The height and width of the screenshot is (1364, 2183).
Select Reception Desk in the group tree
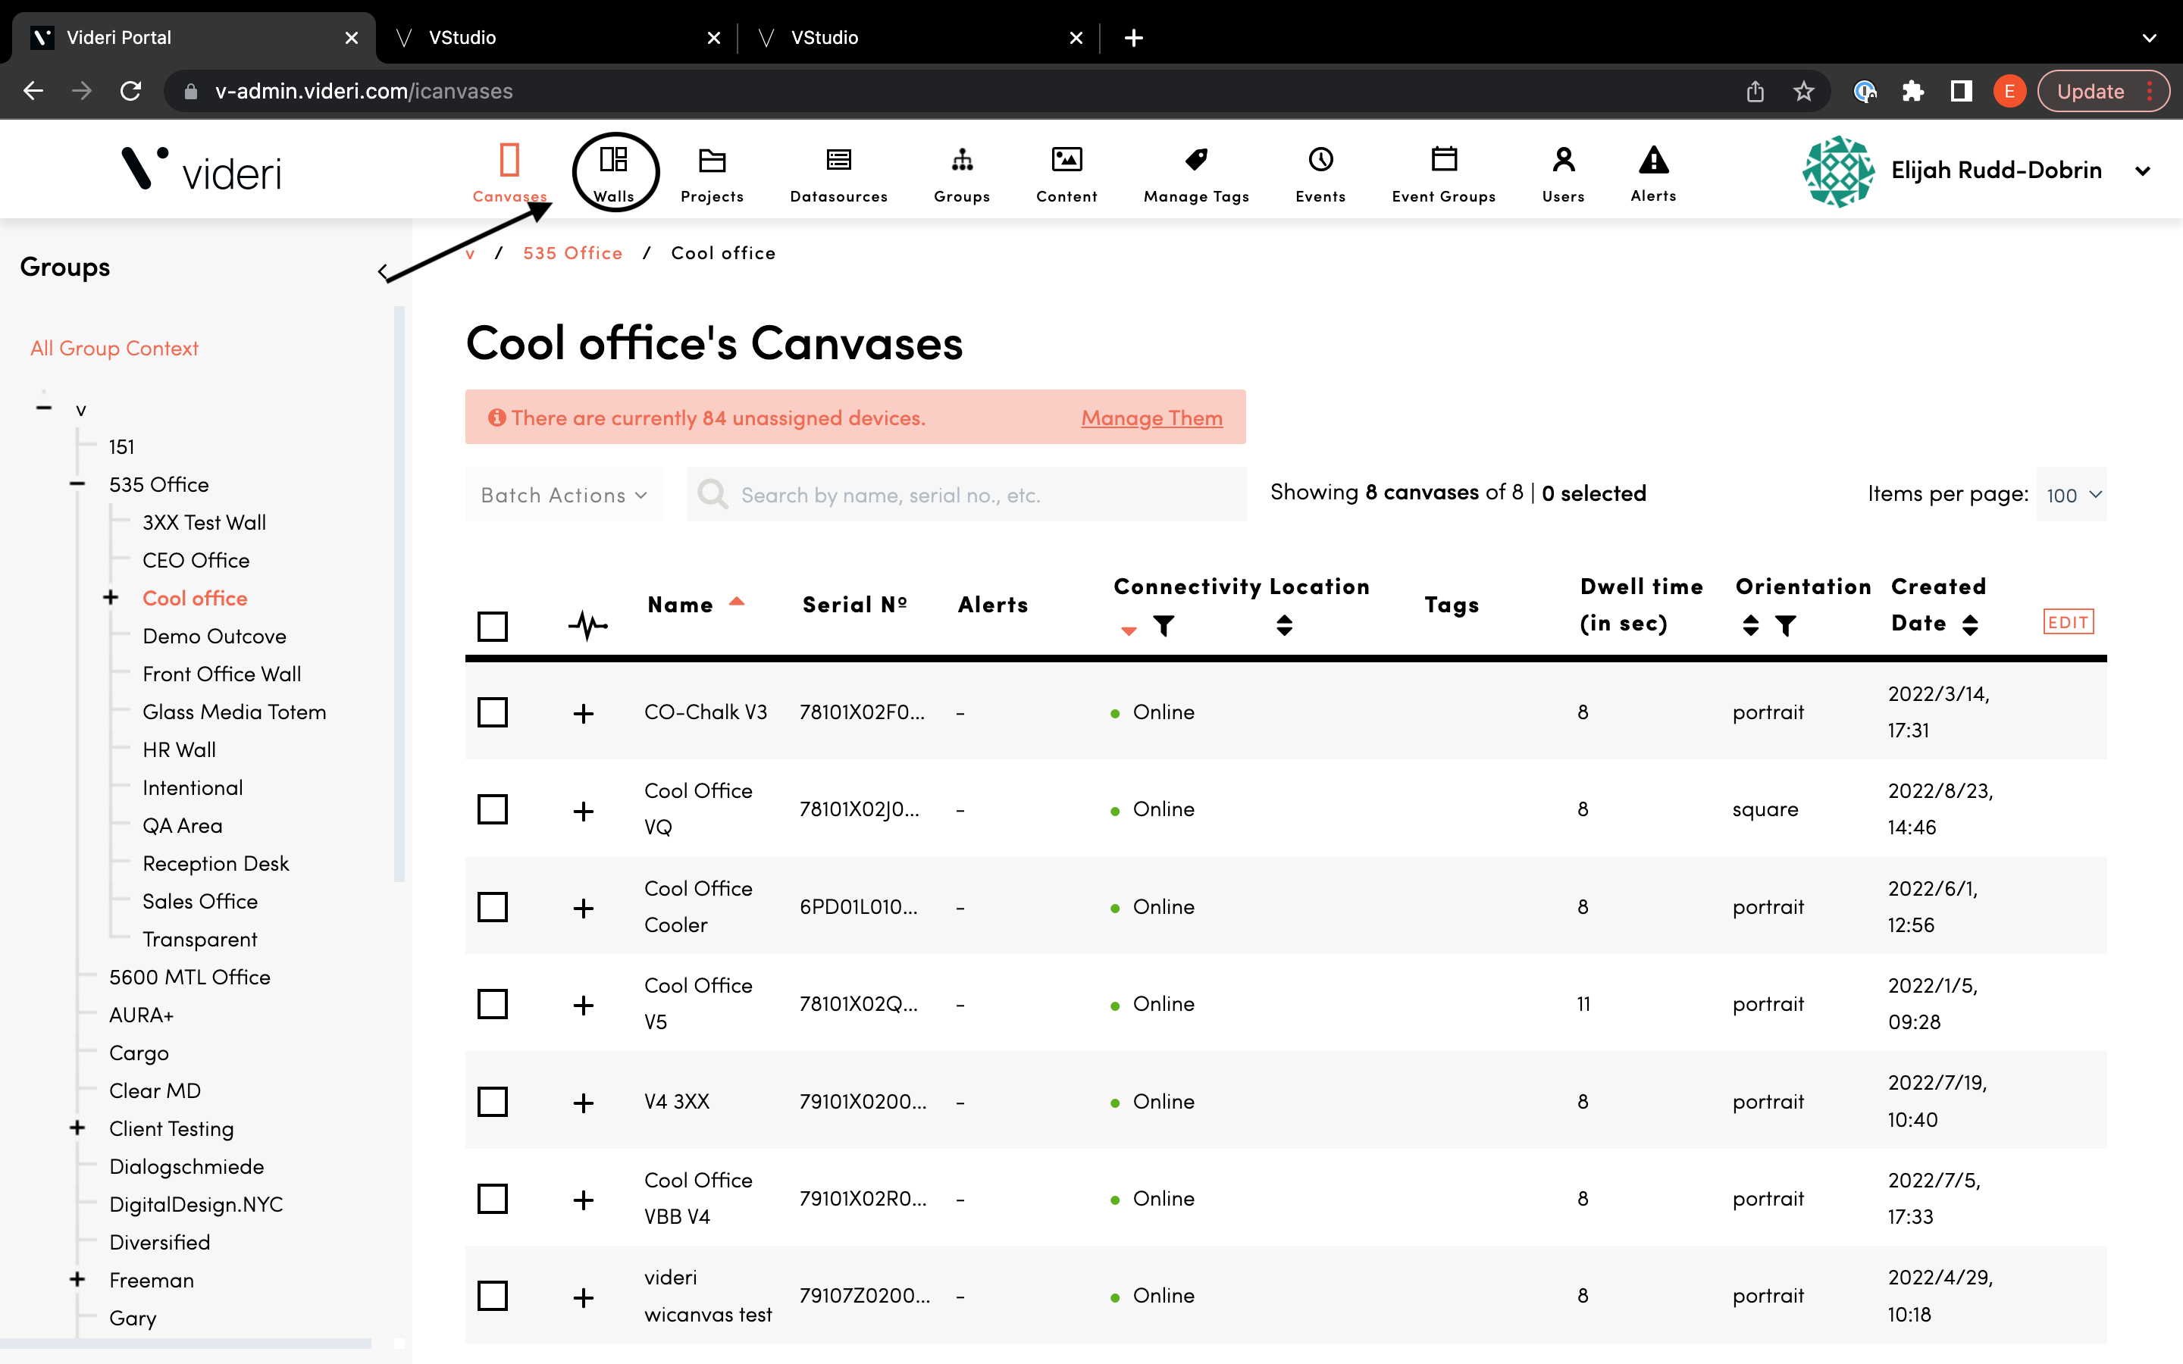click(215, 863)
